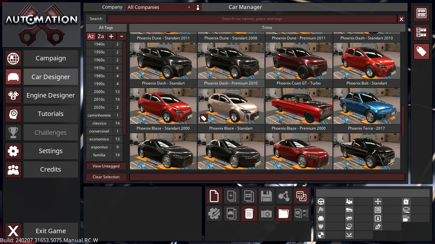435x244 pixels.
Task: Click the jerry can stat icon
Action: click(406, 201)
